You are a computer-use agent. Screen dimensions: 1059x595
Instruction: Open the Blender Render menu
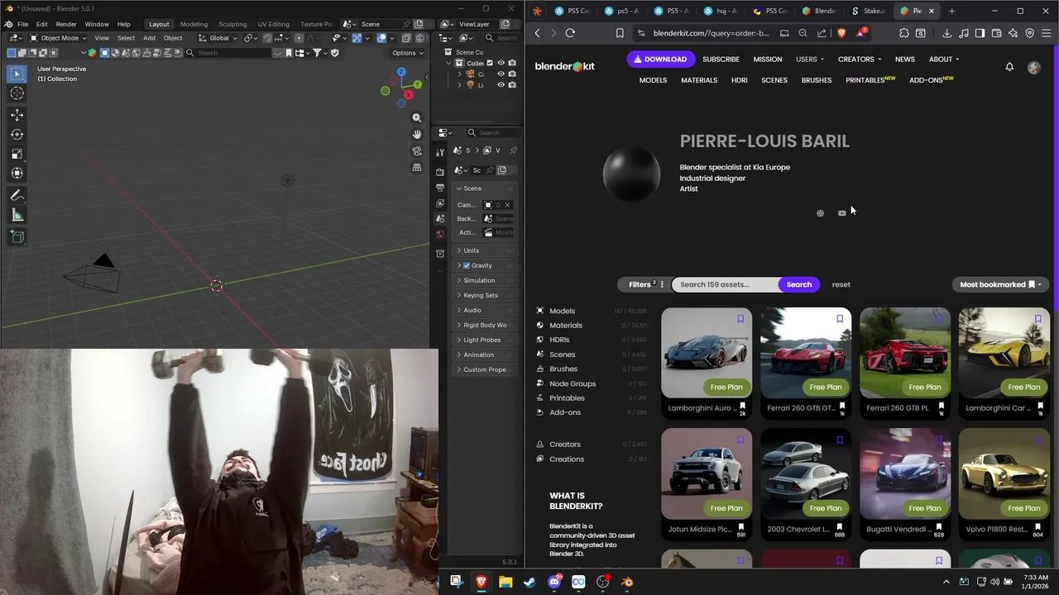coord(66,24)
